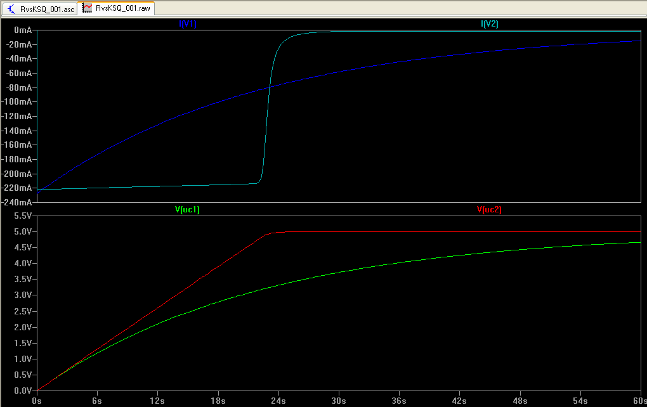Image resolution: width=647 pixels, height=407 pixels.
Task: Click the -240mA axis label
Action: (x=17, y=202)
